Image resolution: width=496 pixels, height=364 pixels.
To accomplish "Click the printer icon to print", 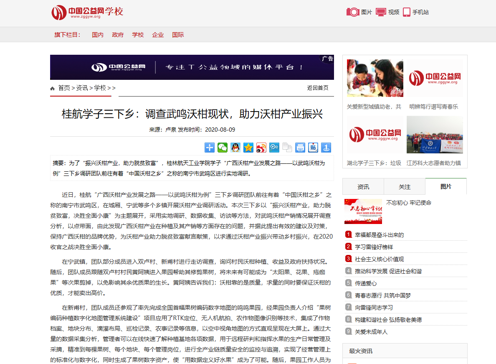I will (x=300, y=147).
